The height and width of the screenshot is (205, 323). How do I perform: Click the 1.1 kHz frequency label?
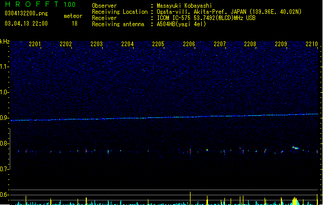tap(5, 67)
